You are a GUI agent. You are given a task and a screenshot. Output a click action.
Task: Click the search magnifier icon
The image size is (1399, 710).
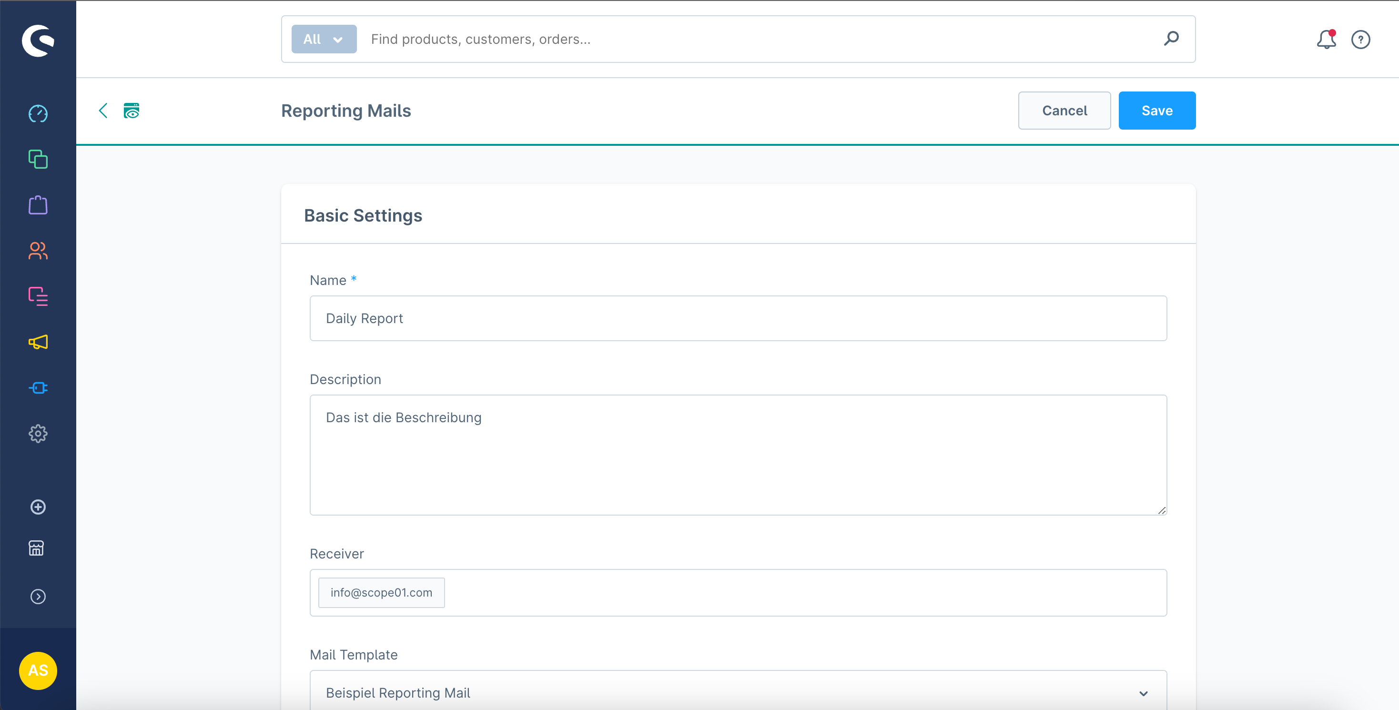[1171, 39]
